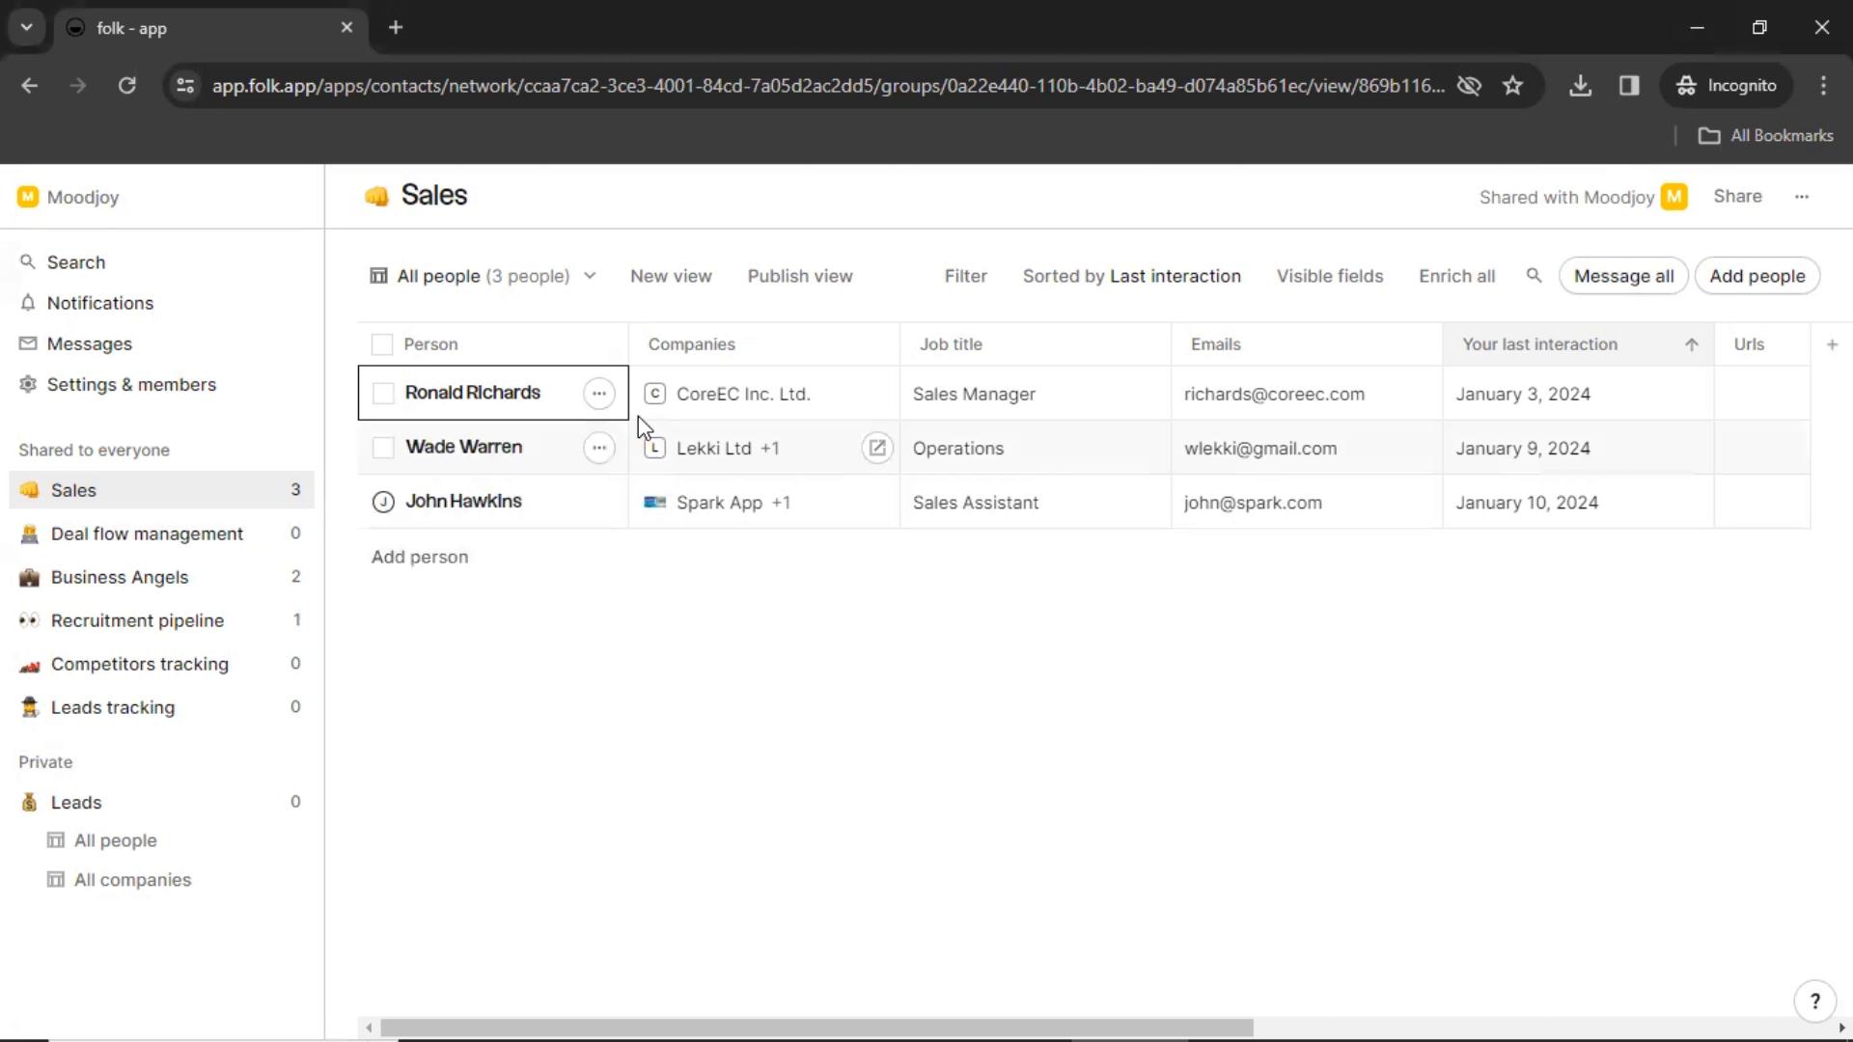Click the search magnifier icon
This screenshot has height=1042, width=1853.
coord(1533,276)
